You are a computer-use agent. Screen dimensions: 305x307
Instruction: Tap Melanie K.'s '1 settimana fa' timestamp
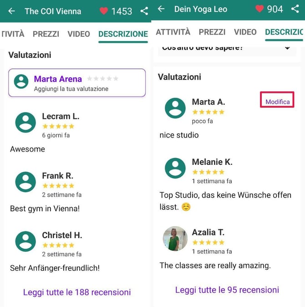(212, 181)
